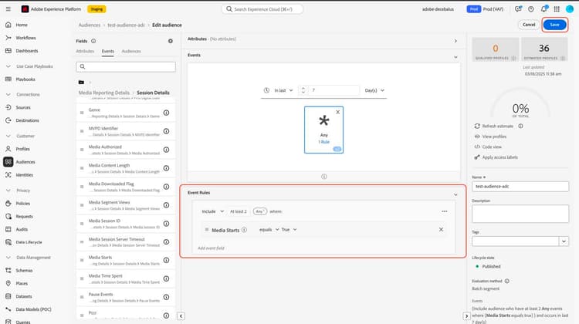Remove the Any event card
This screenshot has height=324, width=579.
coord(337,112)
